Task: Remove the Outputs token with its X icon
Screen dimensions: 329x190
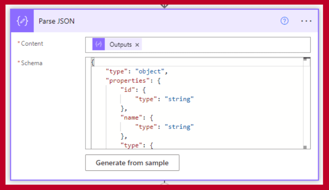Action: [137, 45]
